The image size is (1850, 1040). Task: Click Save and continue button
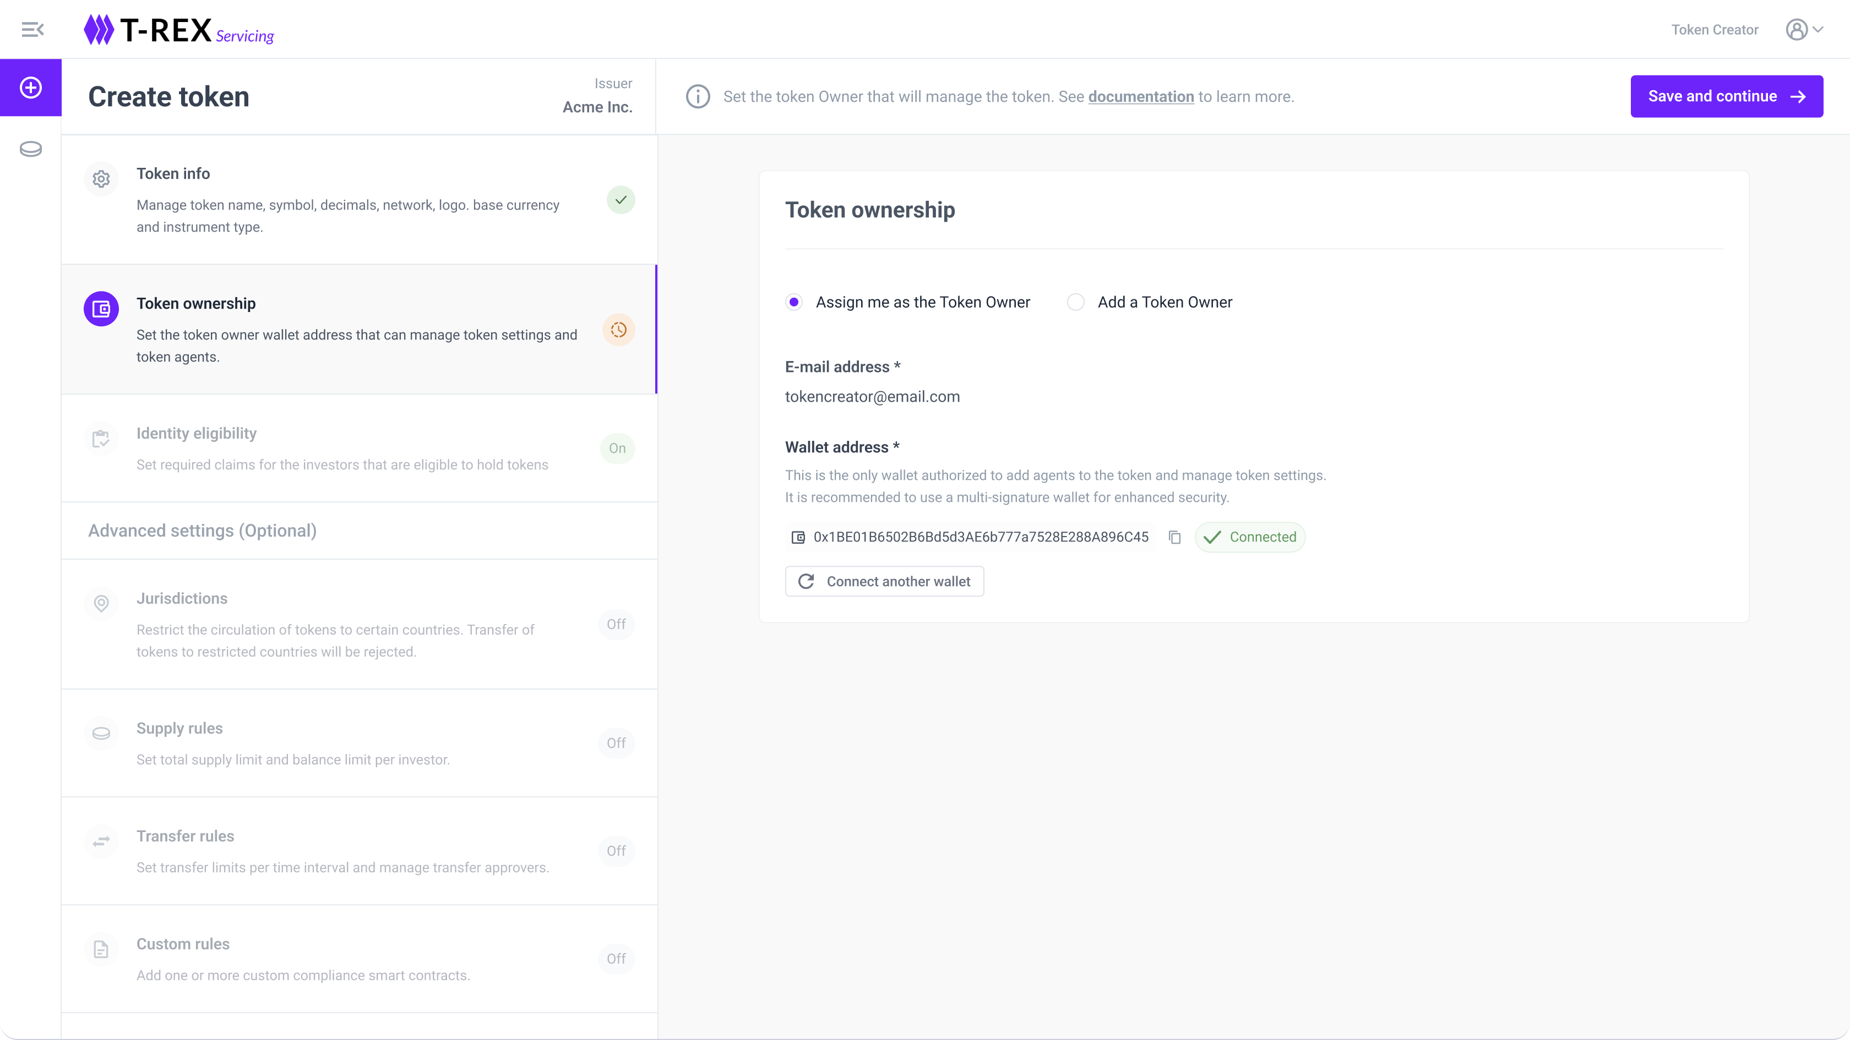click(1726, 96)
